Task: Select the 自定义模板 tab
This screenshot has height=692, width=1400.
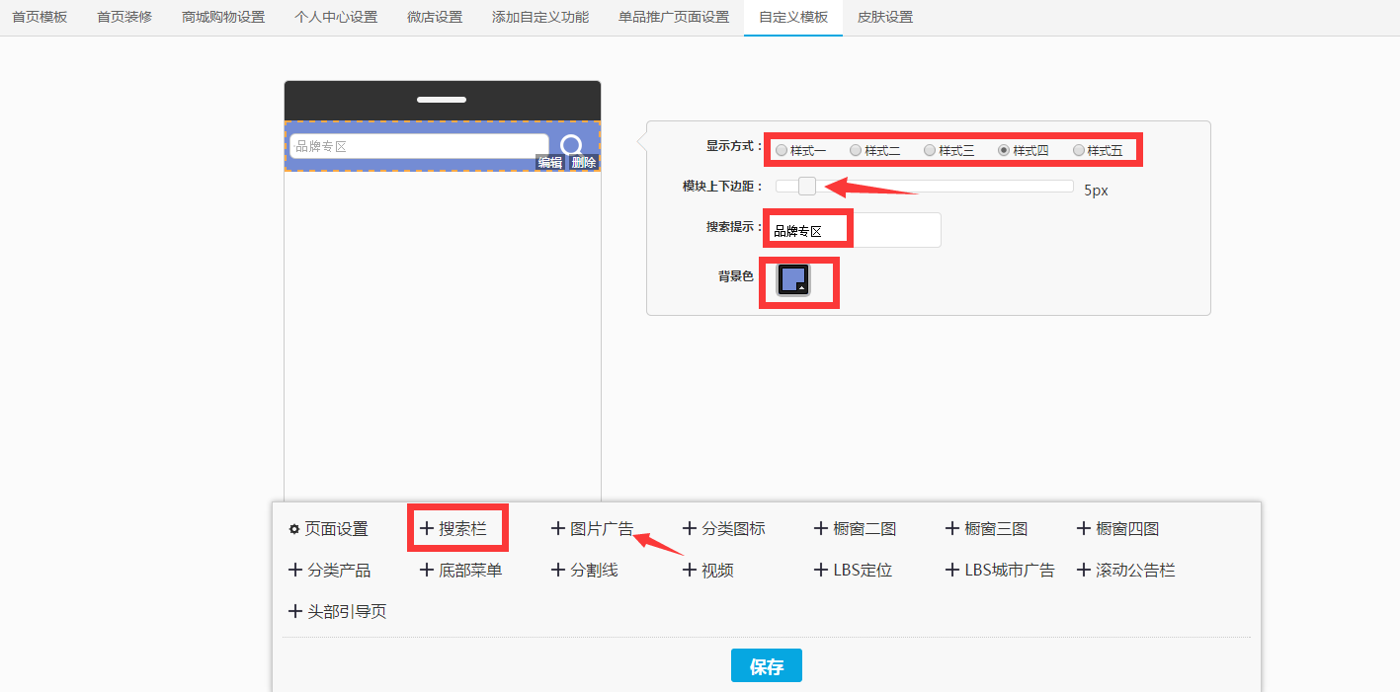Action: tap(793, 17)
